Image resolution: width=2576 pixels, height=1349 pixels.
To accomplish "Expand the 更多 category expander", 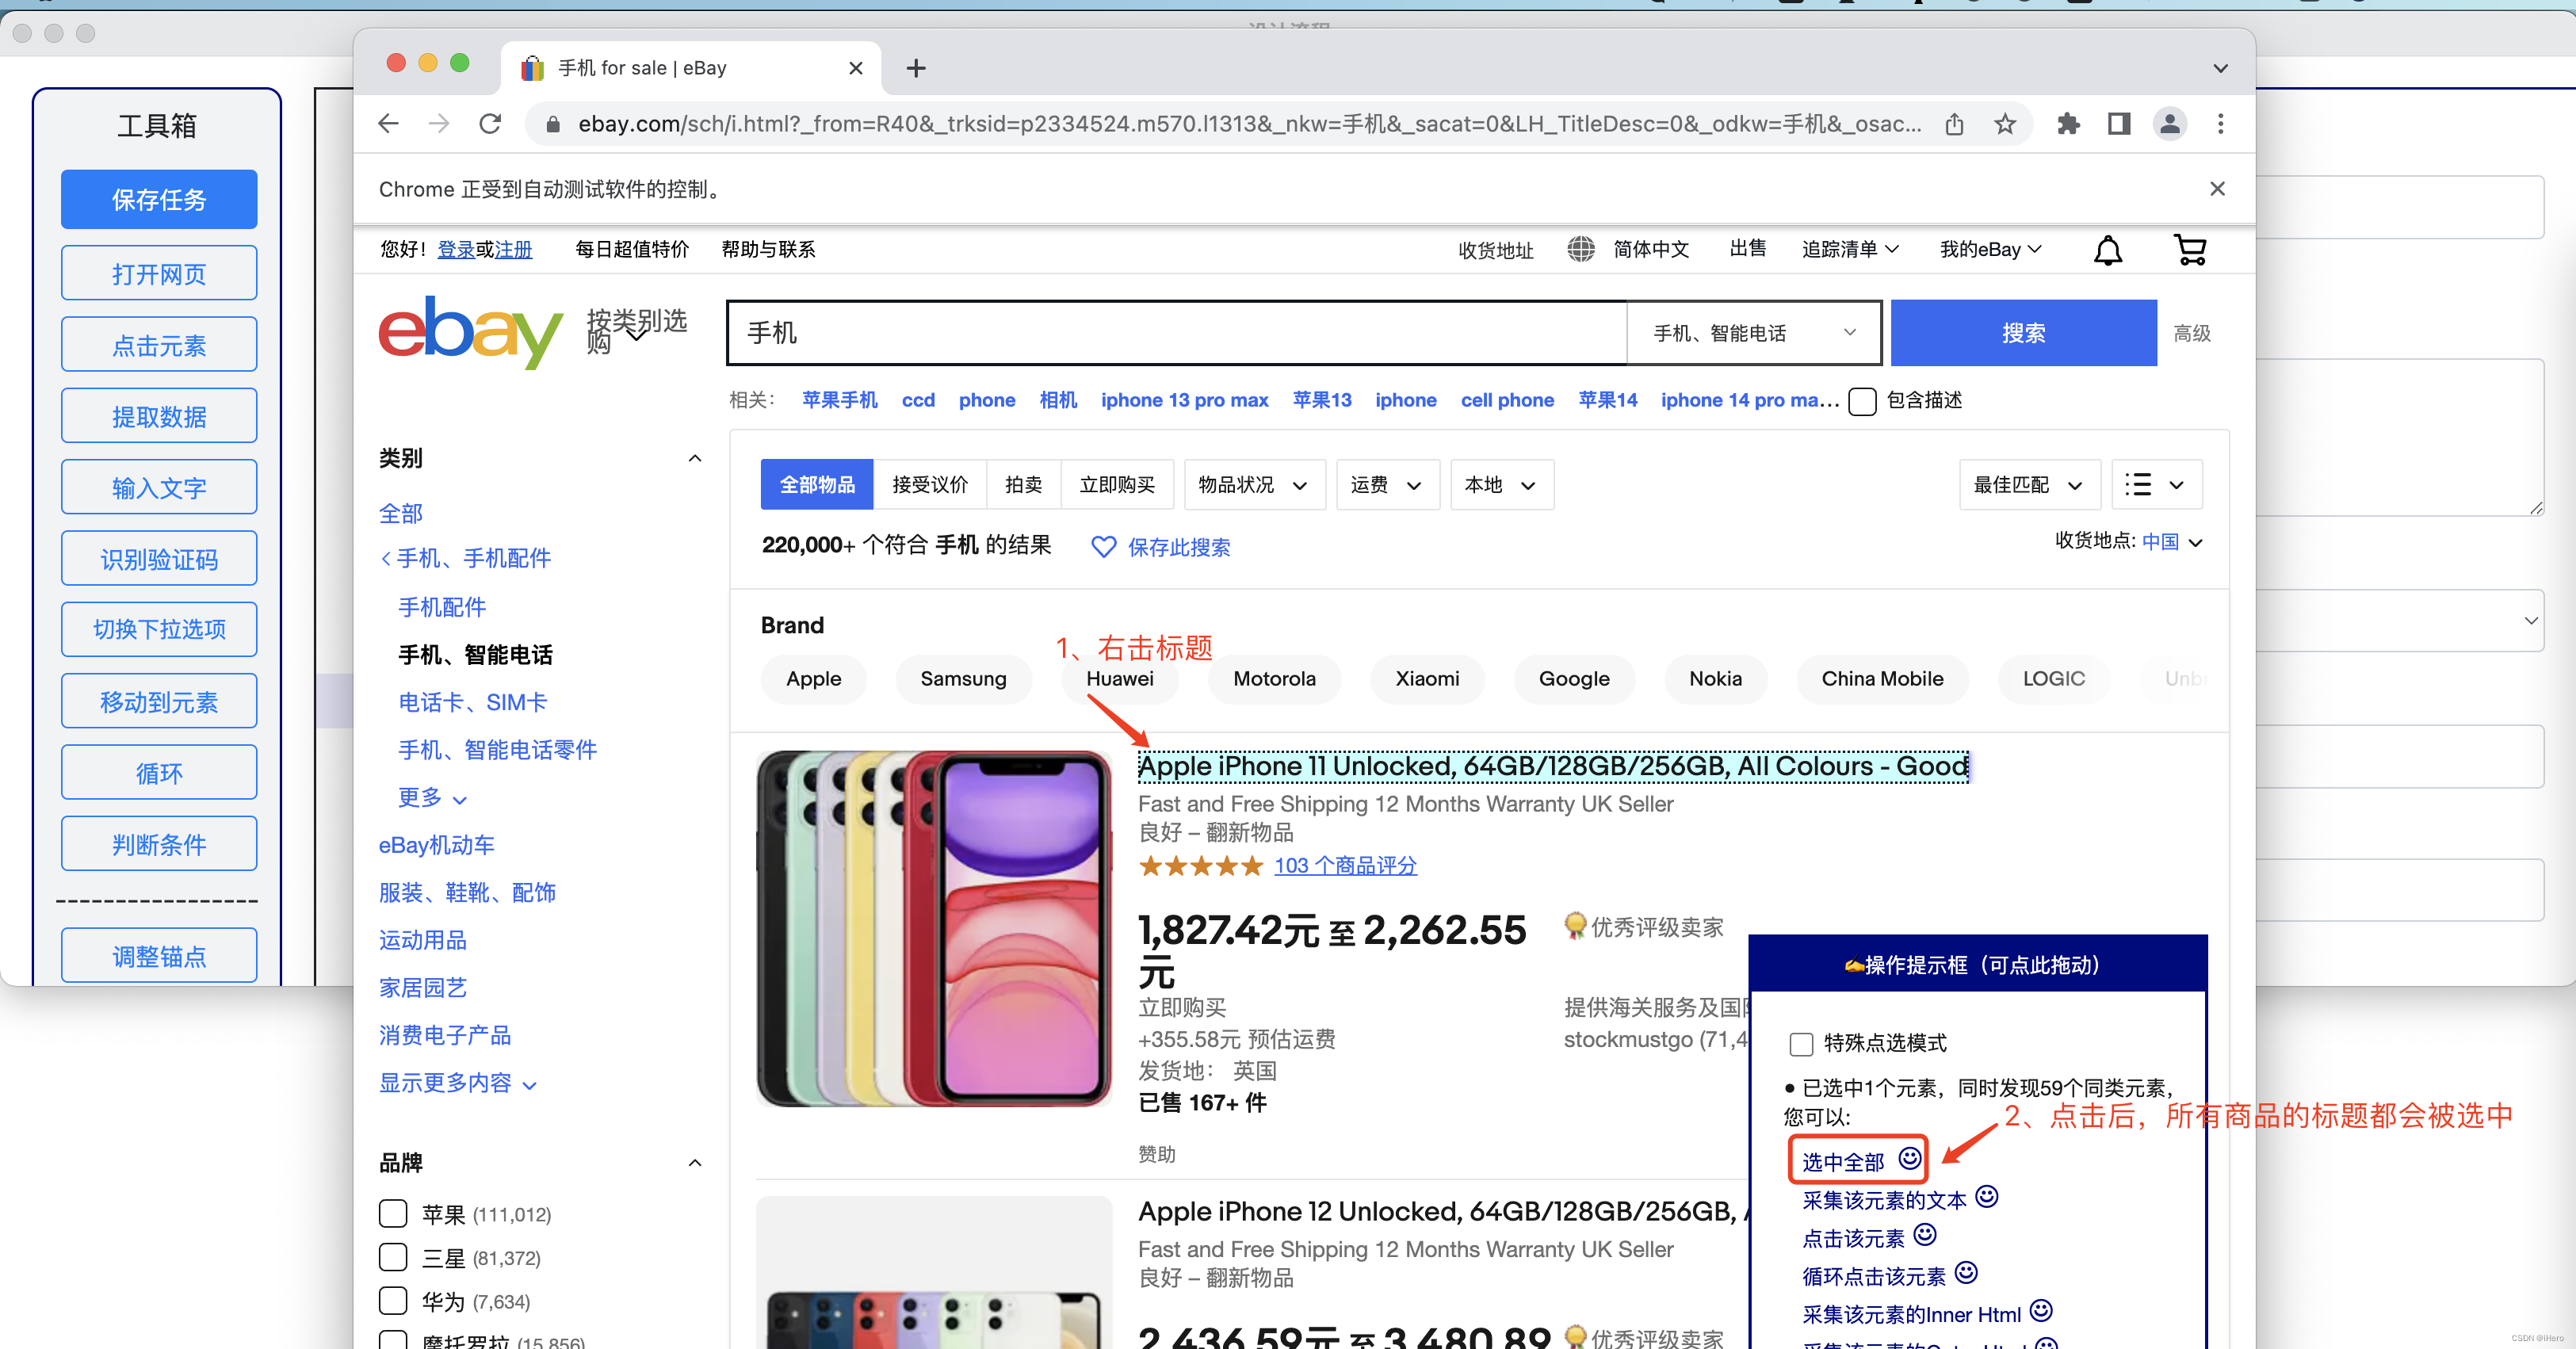I will 431,793.
